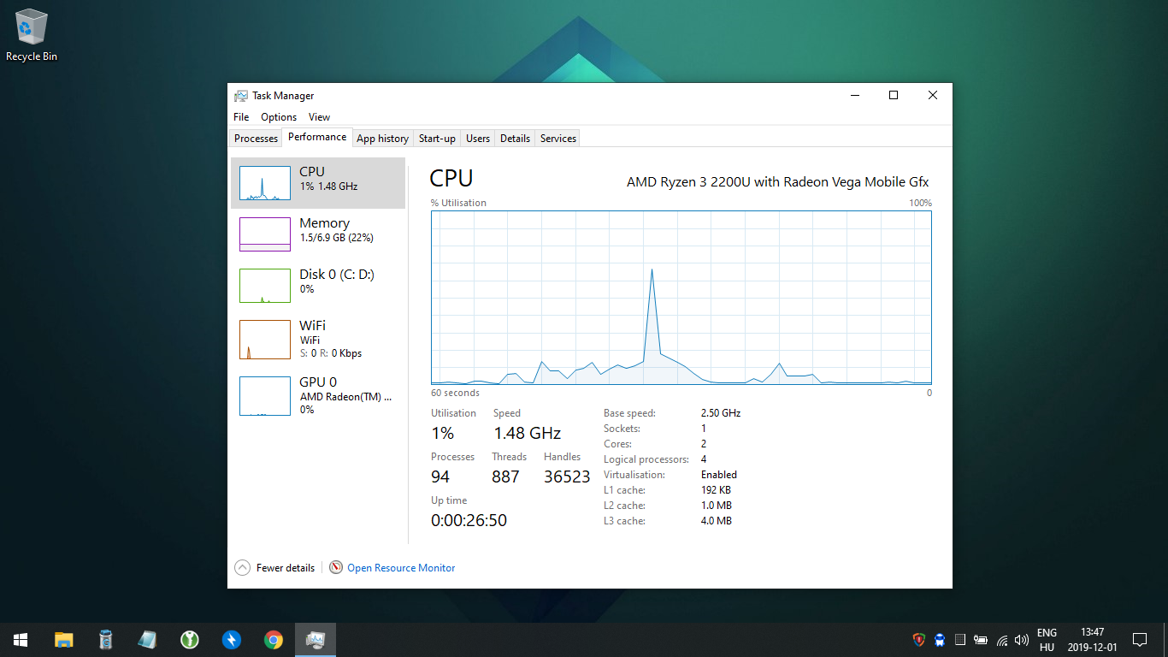Switch the ENG HU input language indicator
This screenshot has height=657, width=1168.
1047,640
